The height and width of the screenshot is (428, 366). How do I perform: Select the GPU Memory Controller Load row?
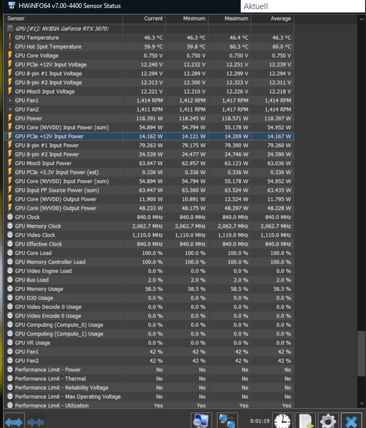[149, 262]
